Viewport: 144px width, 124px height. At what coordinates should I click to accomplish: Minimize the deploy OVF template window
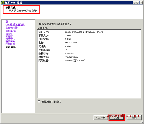point(134,3)
